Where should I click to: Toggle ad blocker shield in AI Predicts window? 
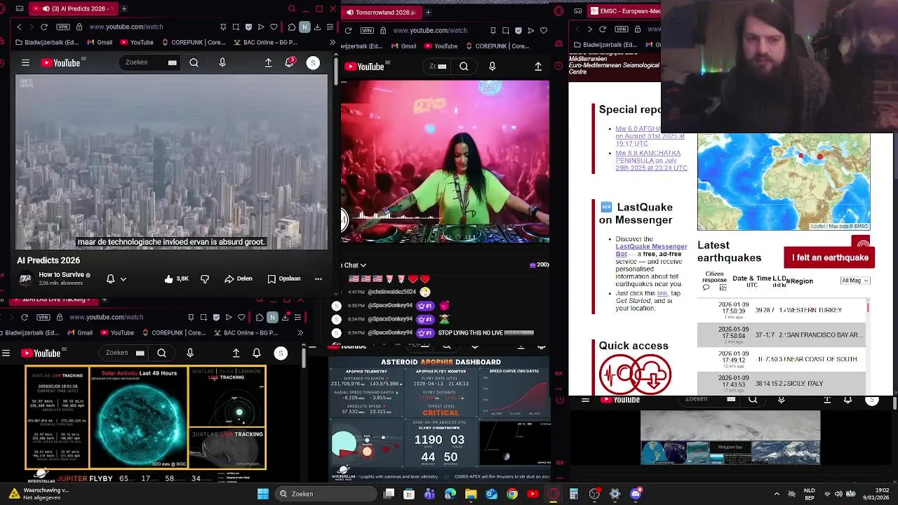tap(248, 27)
